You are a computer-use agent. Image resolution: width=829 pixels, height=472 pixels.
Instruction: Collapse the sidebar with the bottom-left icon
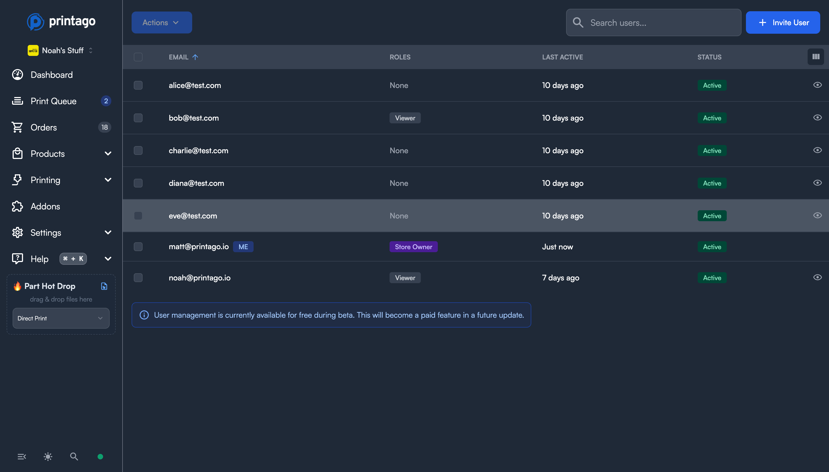[x=22, y=456]
